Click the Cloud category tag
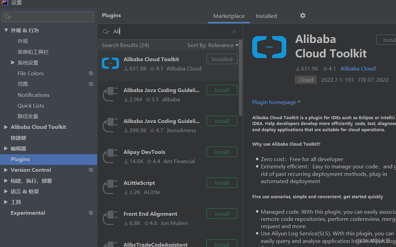 pyautogui.click(x=306, y=80)
